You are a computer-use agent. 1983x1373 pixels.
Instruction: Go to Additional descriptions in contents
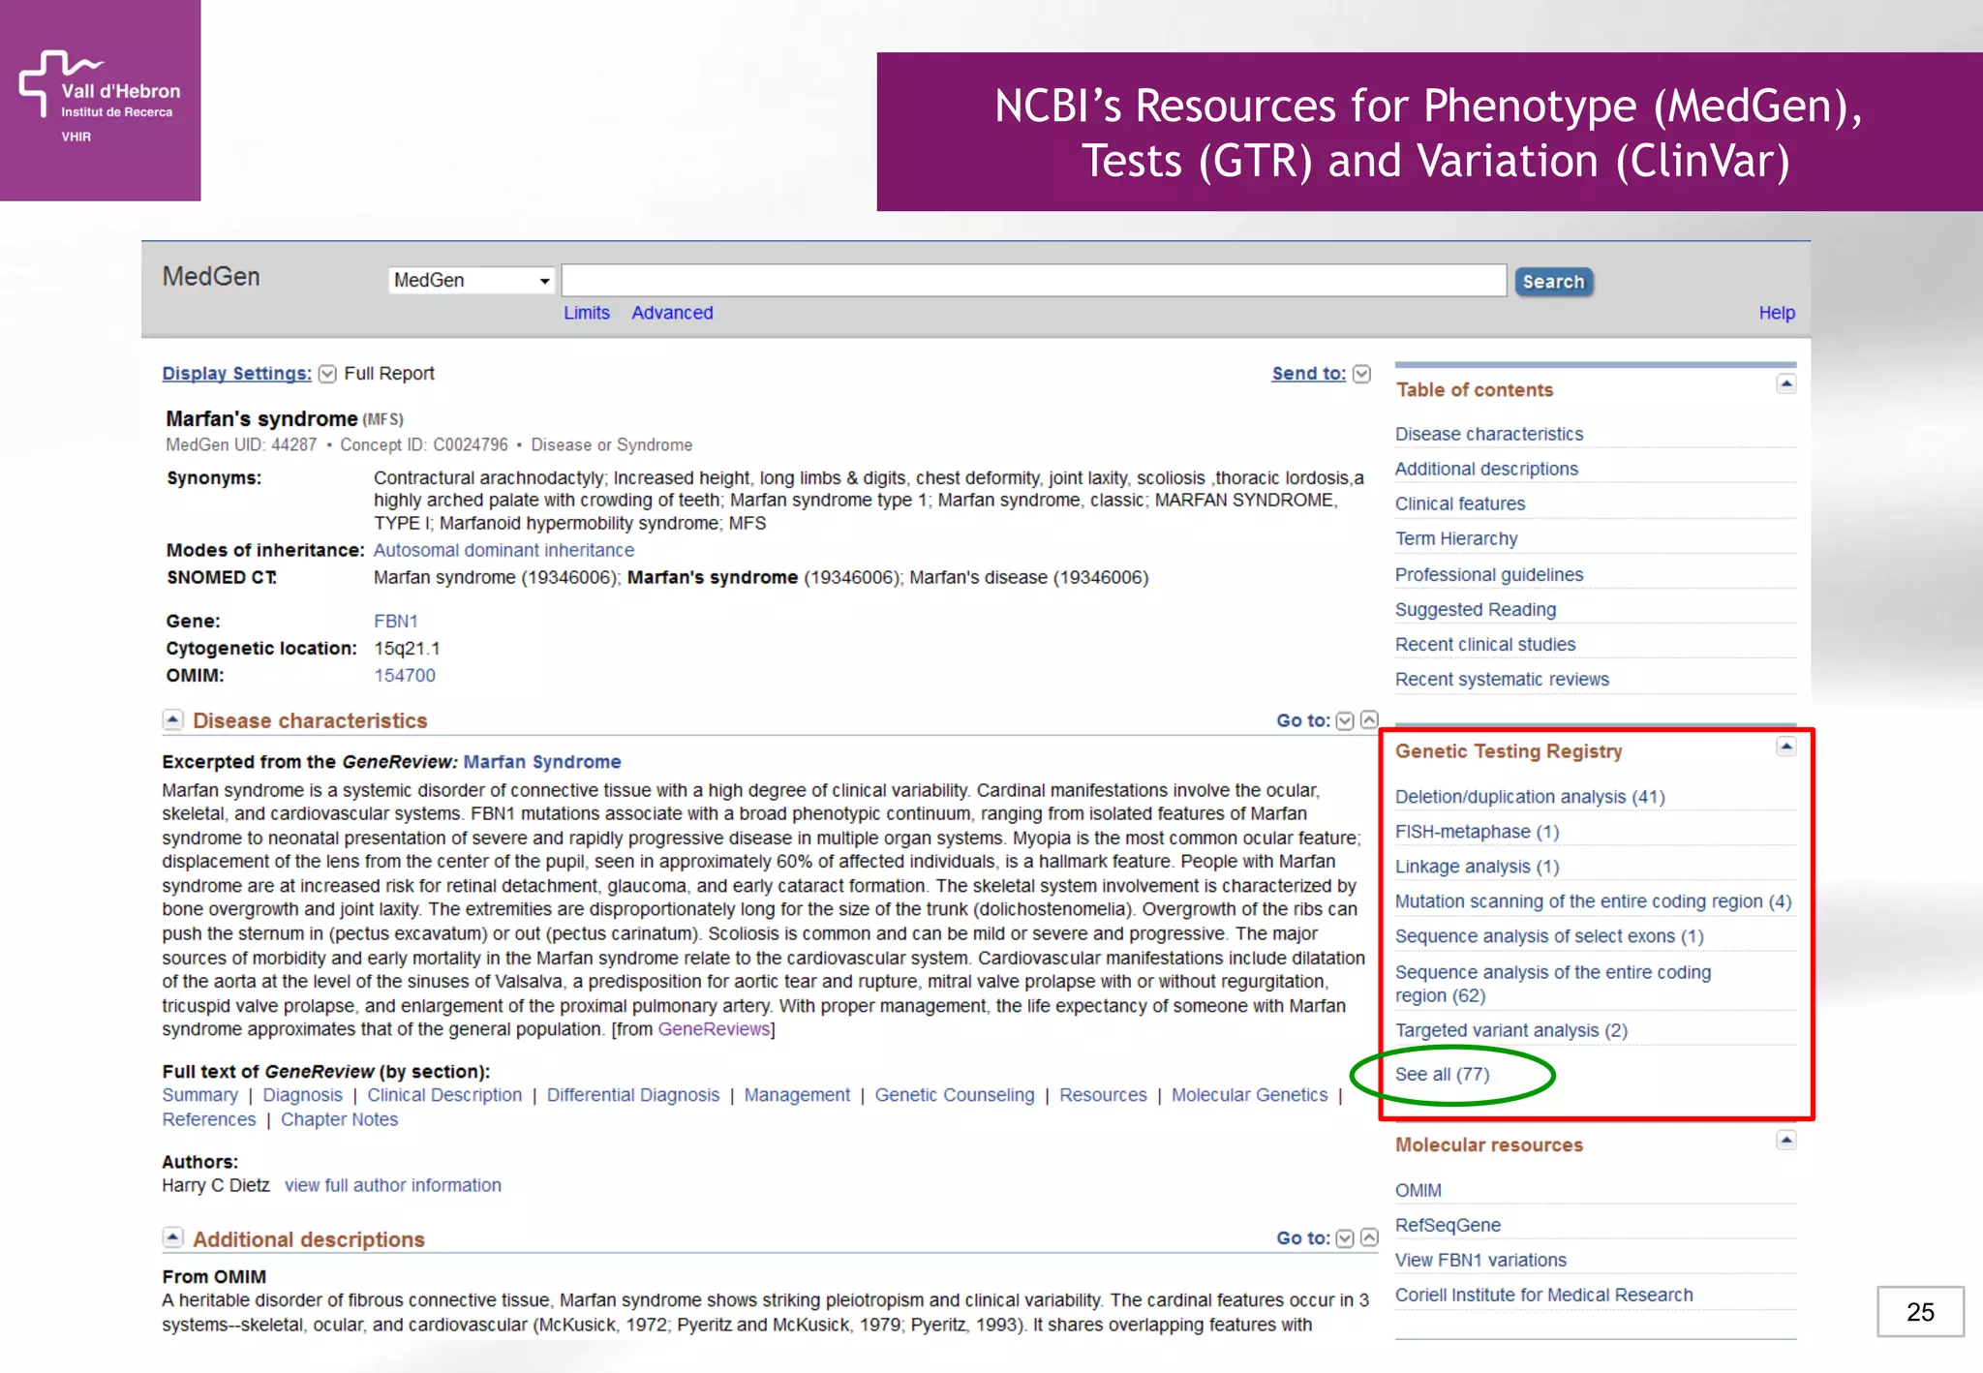coord(1486,469)
